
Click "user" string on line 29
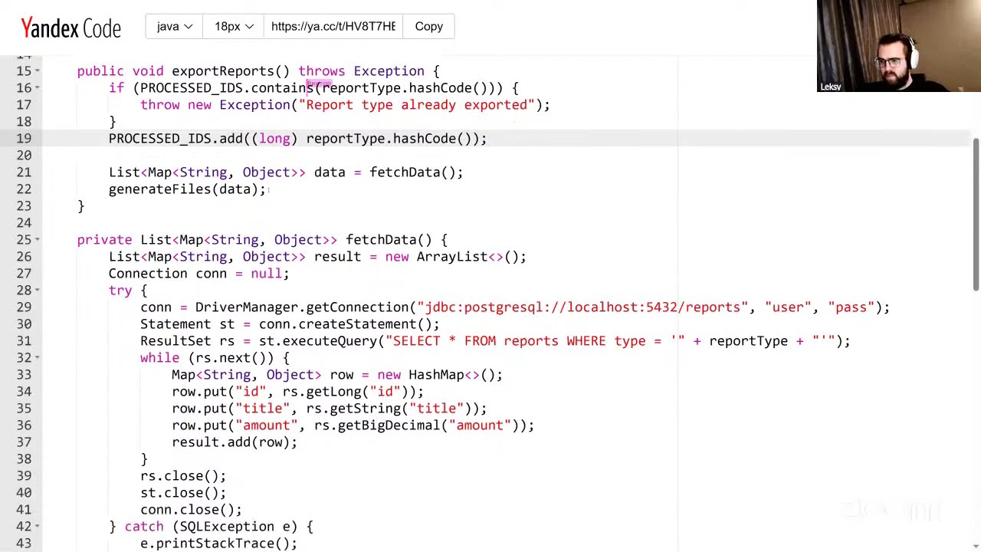788,307
